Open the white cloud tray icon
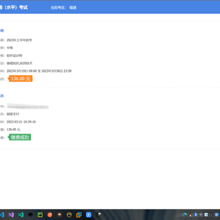The height and width of the screenshot is (220, 220). tap(206, 215)
